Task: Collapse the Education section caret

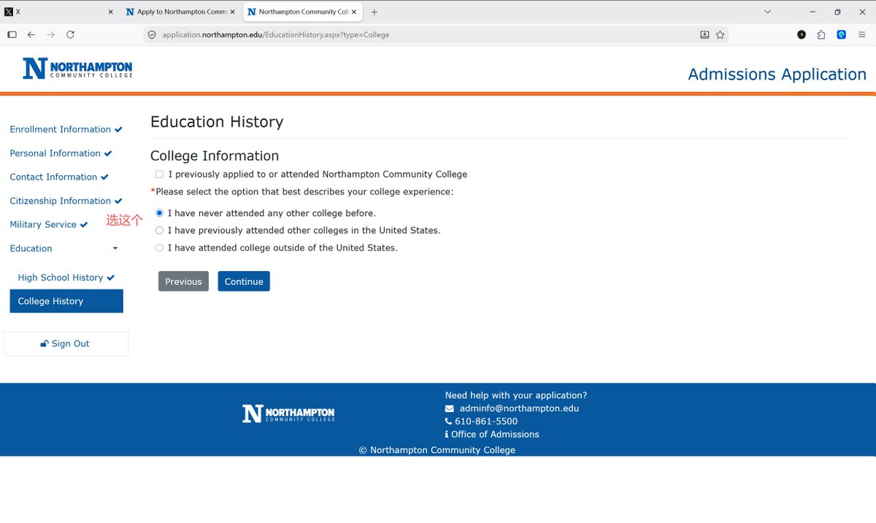Action: click(x=115, y=248)
